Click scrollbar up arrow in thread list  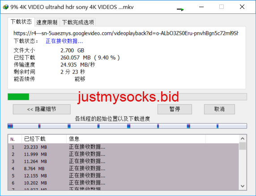[x=243, y=139]
